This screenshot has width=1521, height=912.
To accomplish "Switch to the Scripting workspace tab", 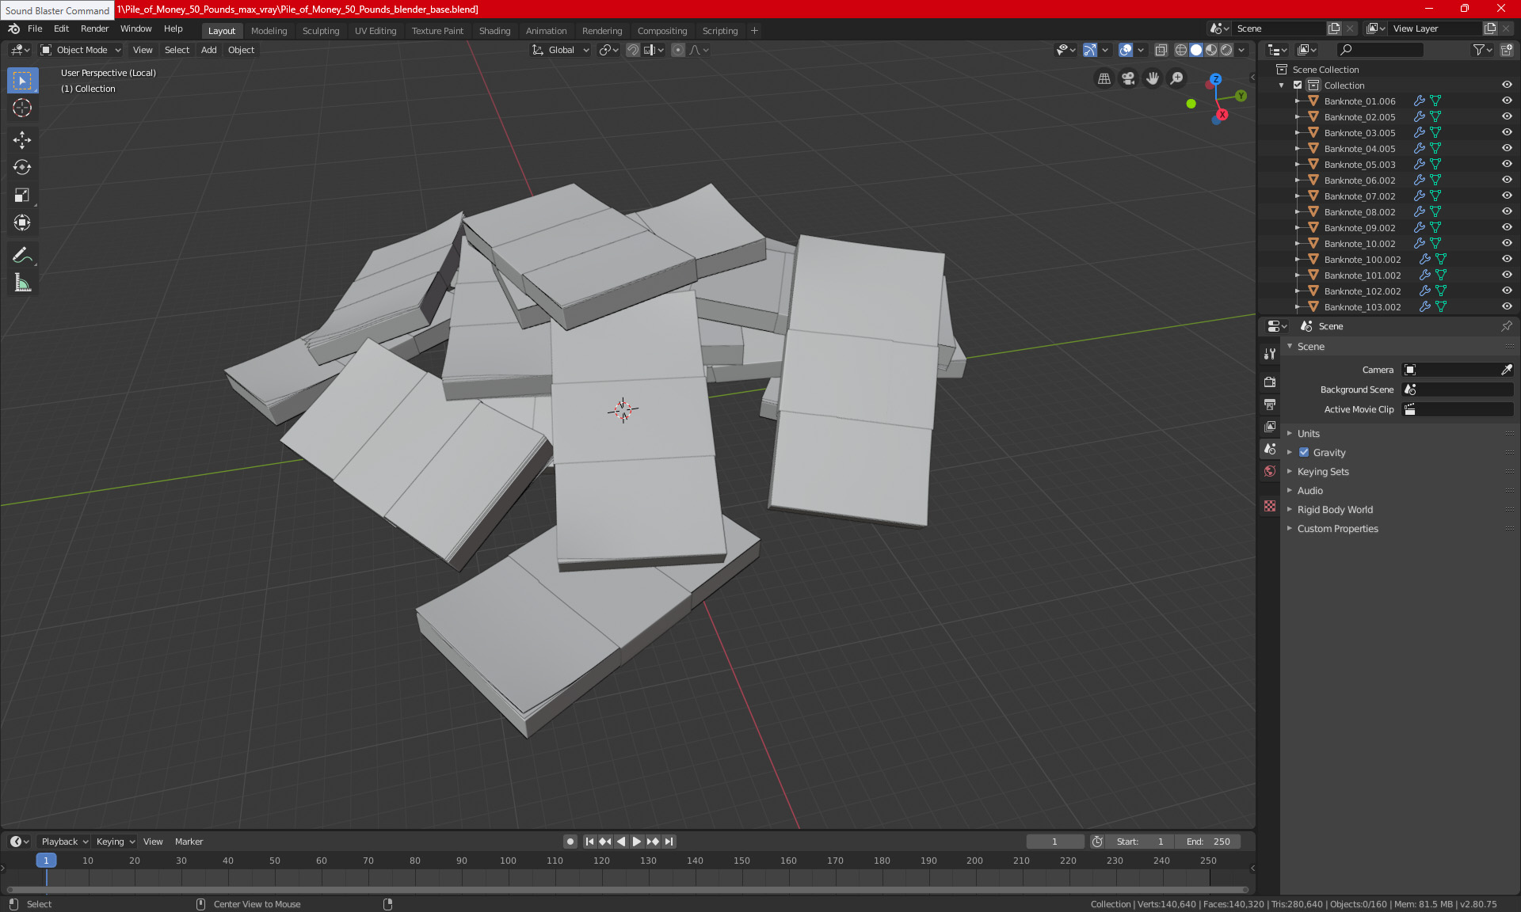I will click(719, 31).
